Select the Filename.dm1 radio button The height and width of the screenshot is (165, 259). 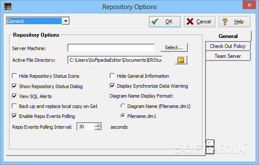123,116
